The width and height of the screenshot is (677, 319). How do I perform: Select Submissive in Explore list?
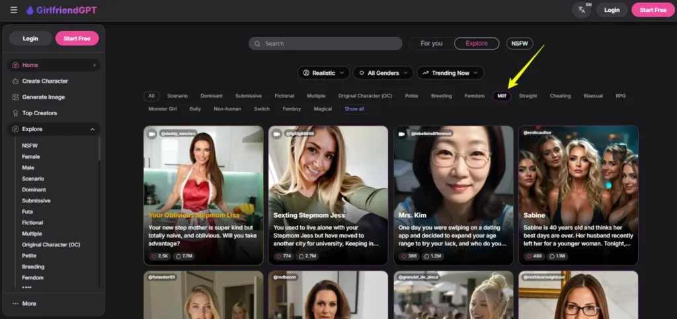[x=36, y=201]
